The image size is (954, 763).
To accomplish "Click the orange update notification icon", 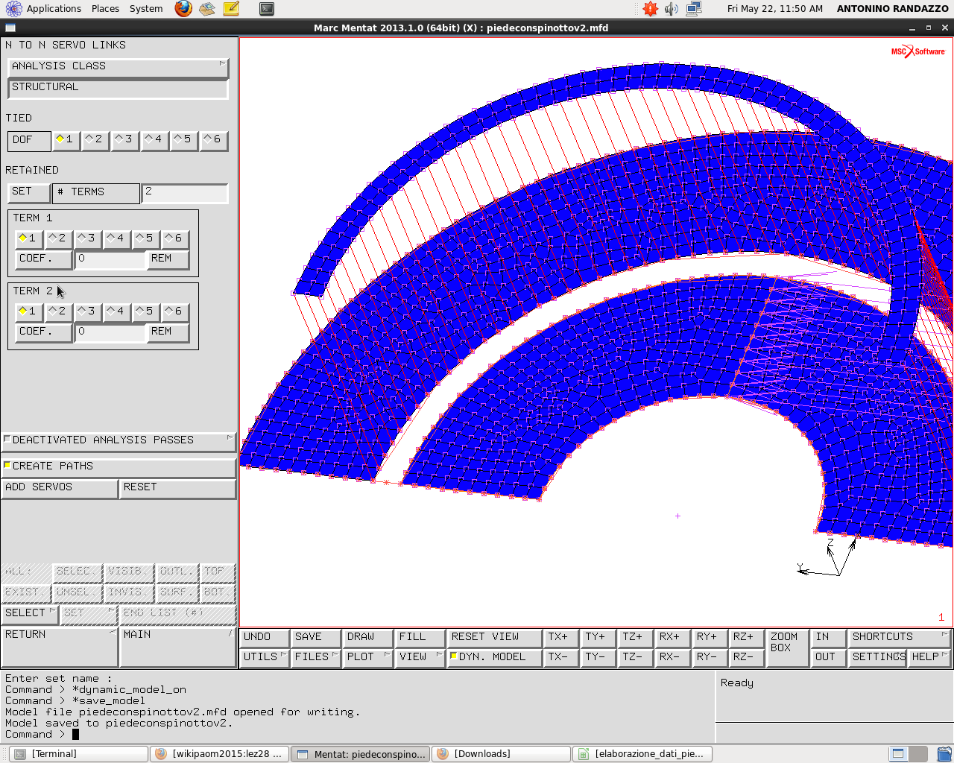I will click(650, 9).
